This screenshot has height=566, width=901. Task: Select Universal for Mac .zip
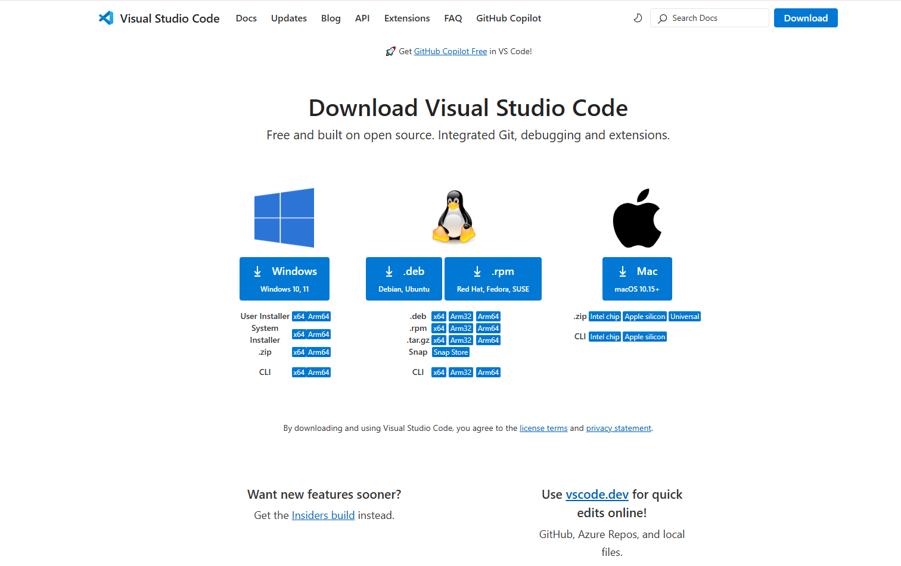685,317
